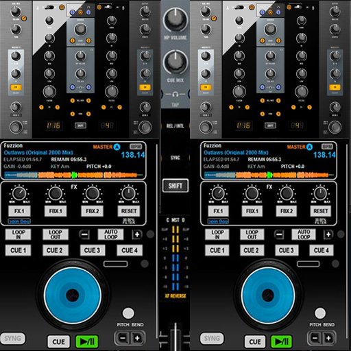Click the left deck 138.14 BPM value
This screenshot has height=351, width=351.
coord(133,155)
